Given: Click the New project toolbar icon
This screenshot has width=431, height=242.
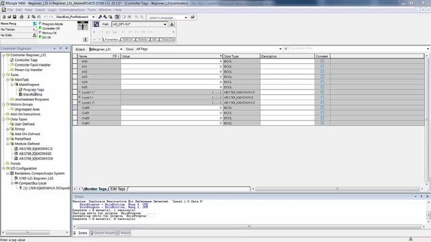Looking at the screenshot, I should tap(4, 17).
